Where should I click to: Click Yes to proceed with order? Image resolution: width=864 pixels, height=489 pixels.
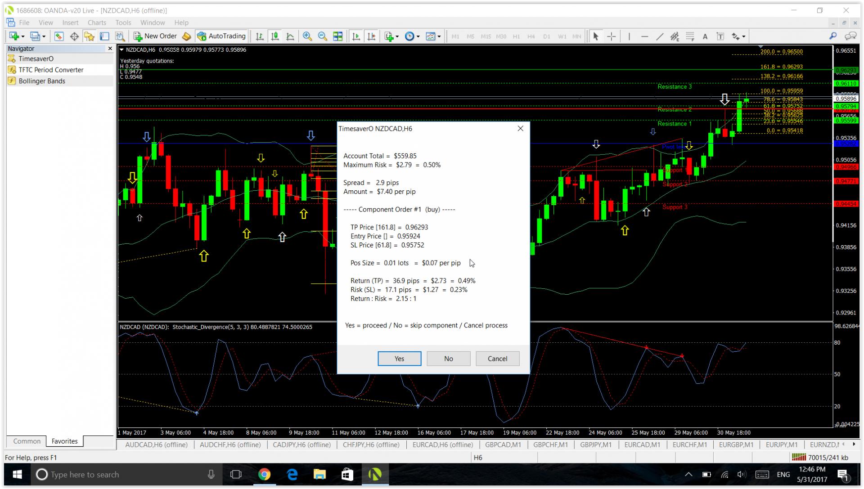pyautogui.click(x=399, y=359)
